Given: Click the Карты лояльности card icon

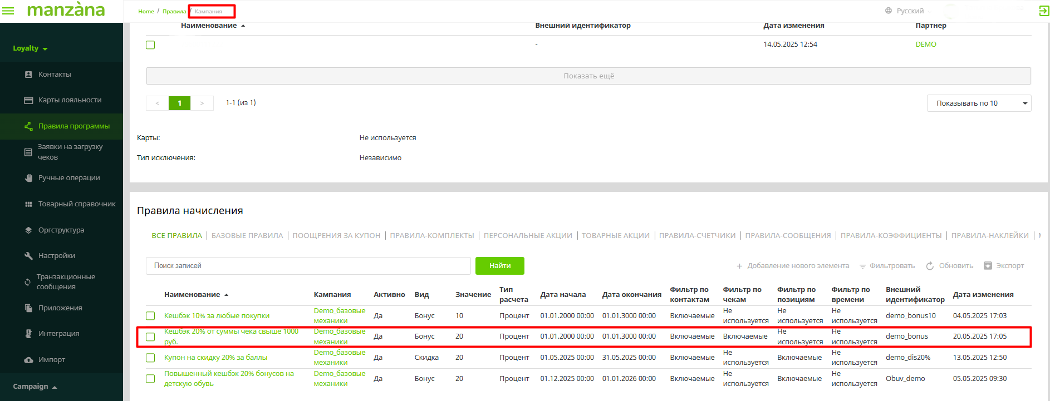Looking at the screenshot, I should (x=28, y=100).
